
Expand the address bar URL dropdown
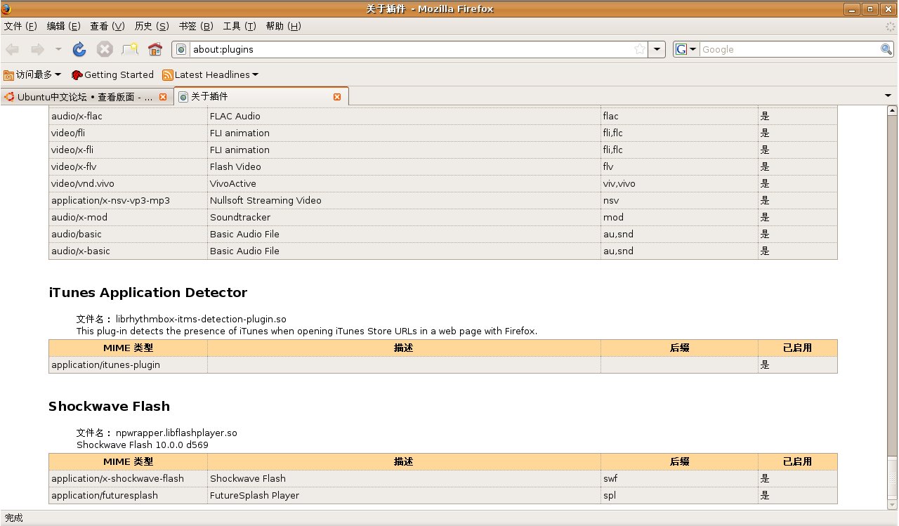coord(657,49)
